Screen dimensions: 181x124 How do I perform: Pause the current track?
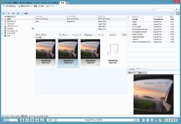[x=32, y=120]
